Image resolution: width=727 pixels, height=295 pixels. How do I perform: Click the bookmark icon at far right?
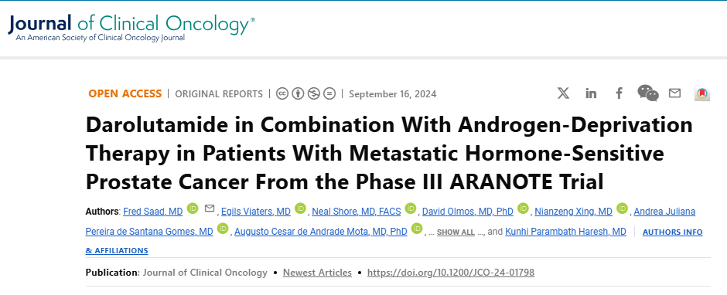point(702,93)
